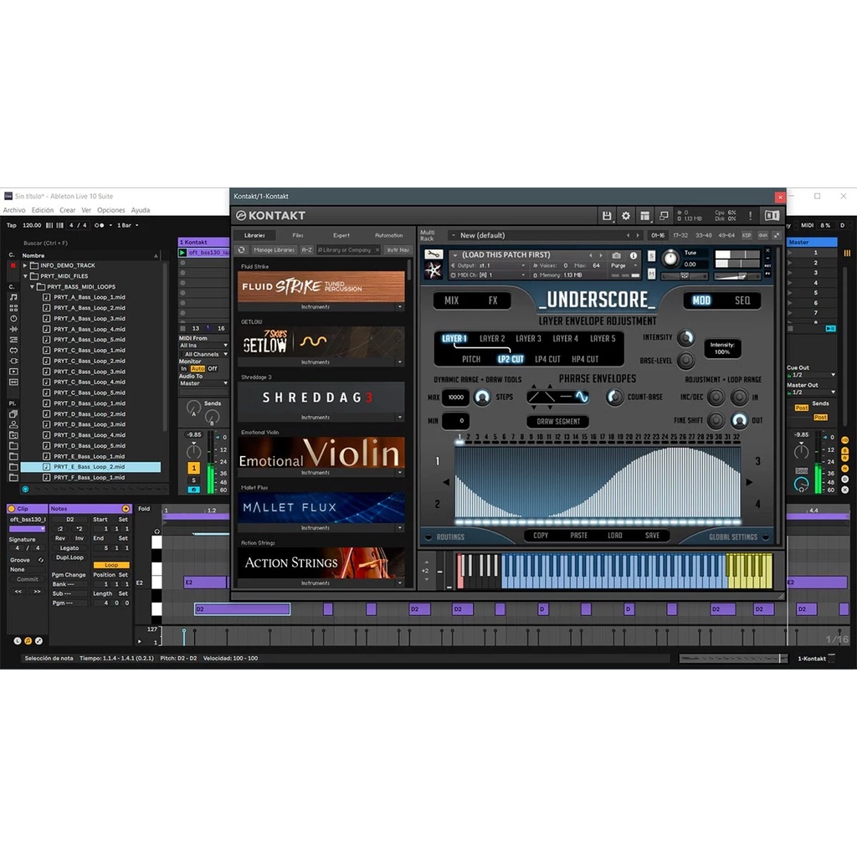The image size is (857, 857).
Task: Toggle the clip Loop button
Action: click(x=111, y=565)
